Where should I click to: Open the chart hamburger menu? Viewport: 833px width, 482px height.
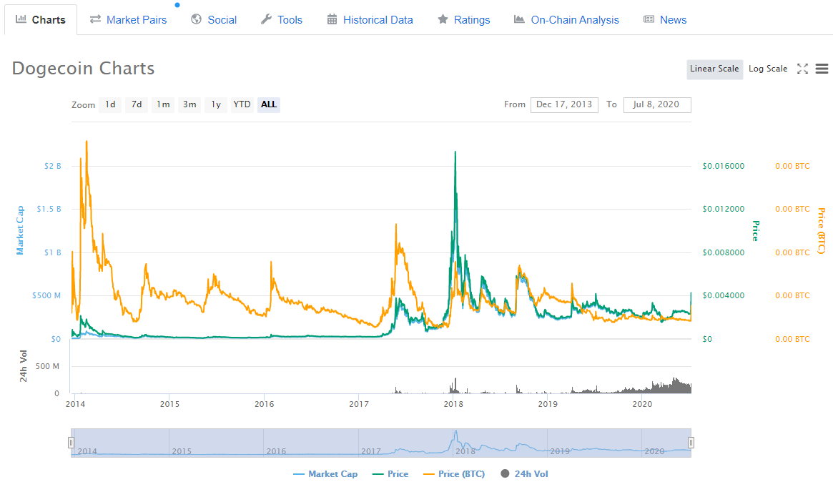[x=822, y=69]
